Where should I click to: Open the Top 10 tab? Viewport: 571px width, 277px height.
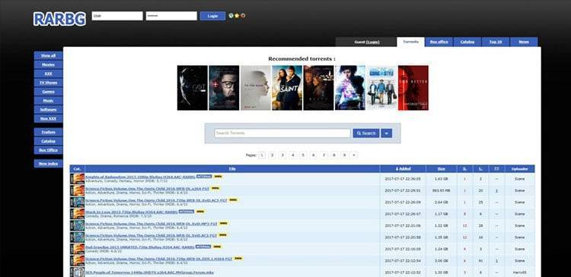[x=496, y=42]
